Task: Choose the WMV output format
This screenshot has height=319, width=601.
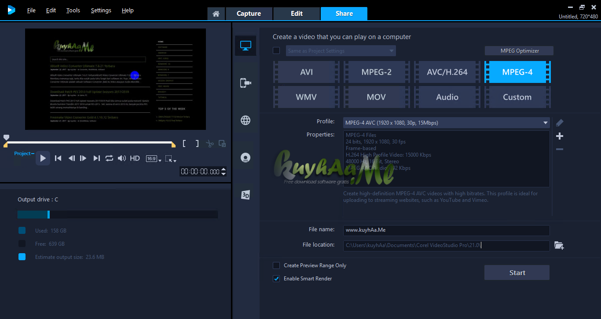Action: (x=306, y=97)
